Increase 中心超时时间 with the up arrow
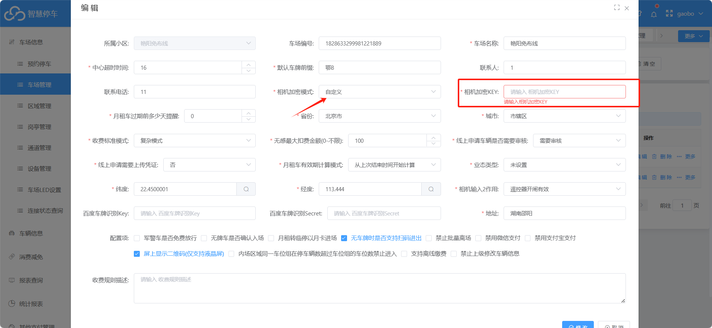712x328 pixels. 249,64
